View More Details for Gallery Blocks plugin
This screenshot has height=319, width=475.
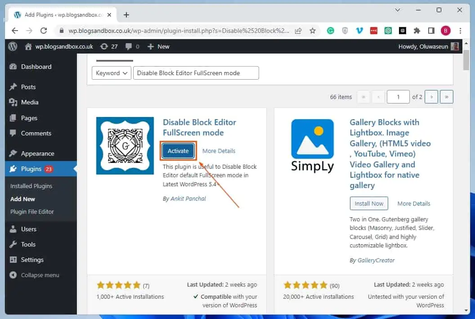(414, 203)
